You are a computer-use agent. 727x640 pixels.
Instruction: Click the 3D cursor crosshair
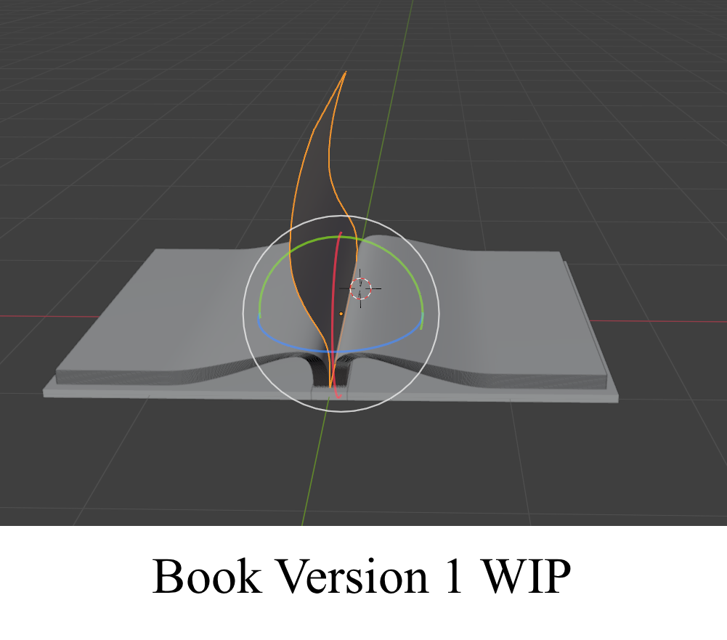click(x=360, y=288)
